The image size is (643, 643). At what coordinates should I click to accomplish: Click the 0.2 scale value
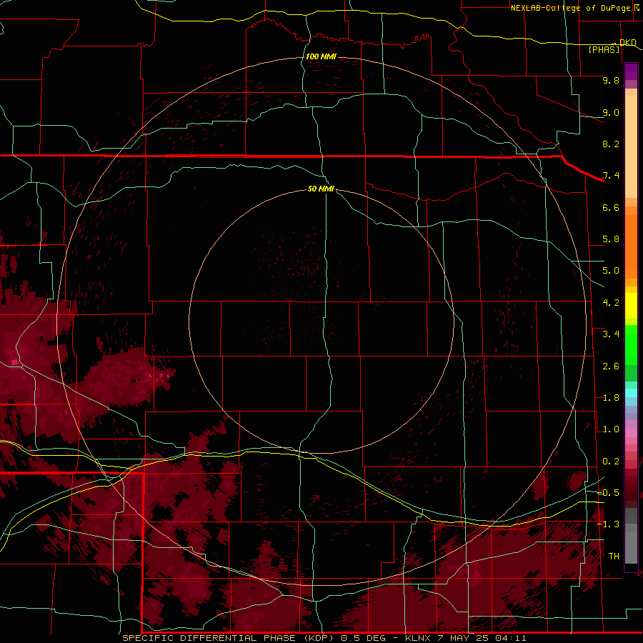point(611,462)
